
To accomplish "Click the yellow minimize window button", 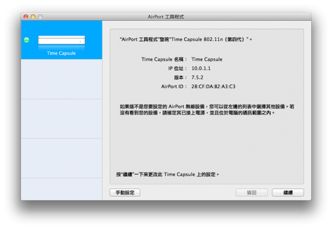I will click(33, 17).
